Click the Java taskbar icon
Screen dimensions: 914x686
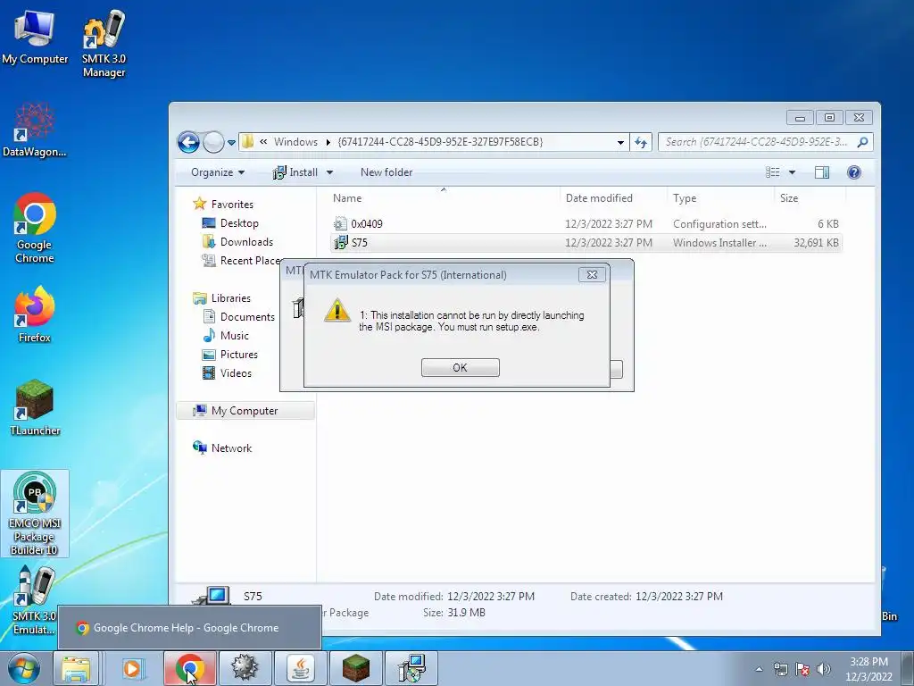click(300, 668)
